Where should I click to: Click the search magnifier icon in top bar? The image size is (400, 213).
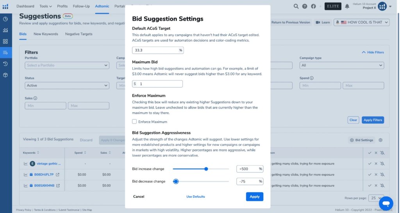coord(296,6)
